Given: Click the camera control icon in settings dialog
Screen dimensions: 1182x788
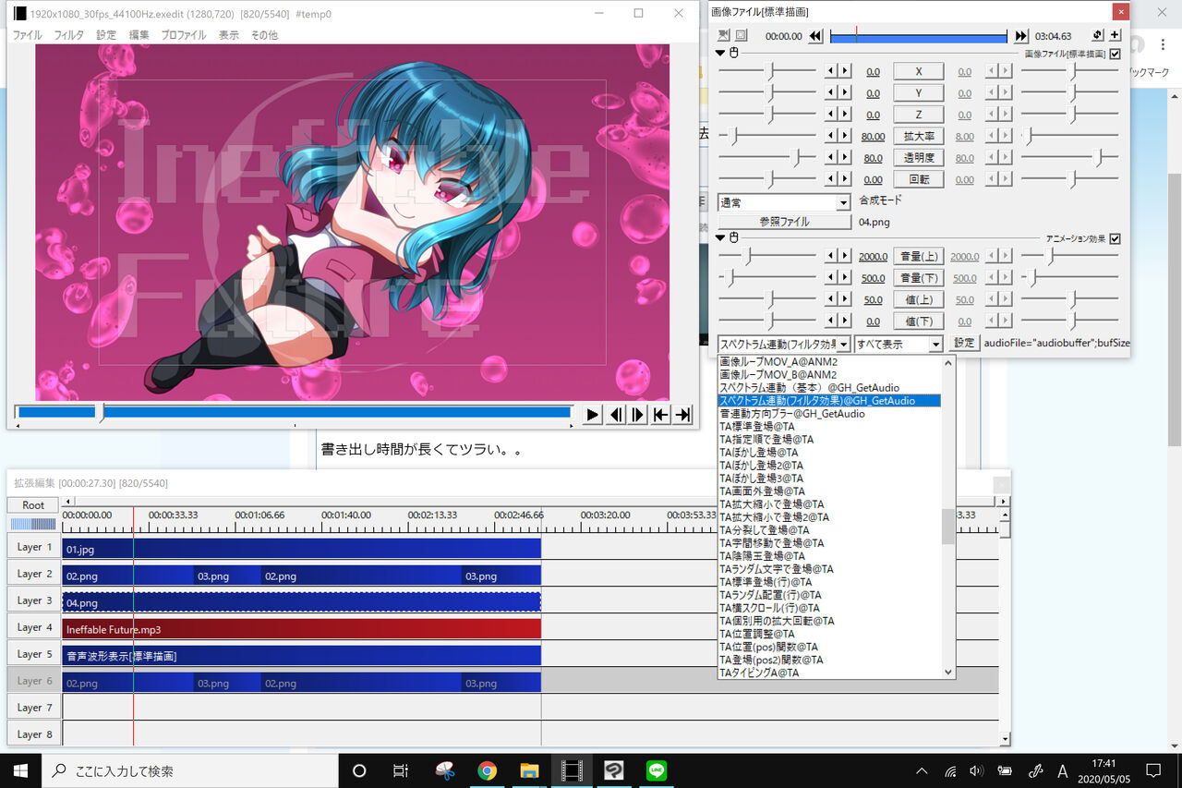Looking at the screenshot, I should point(724,35).
